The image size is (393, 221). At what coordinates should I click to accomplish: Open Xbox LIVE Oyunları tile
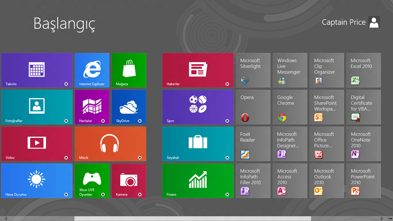coord(92,180)
